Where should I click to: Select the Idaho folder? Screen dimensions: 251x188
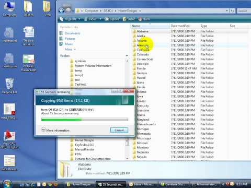(140, 83)
